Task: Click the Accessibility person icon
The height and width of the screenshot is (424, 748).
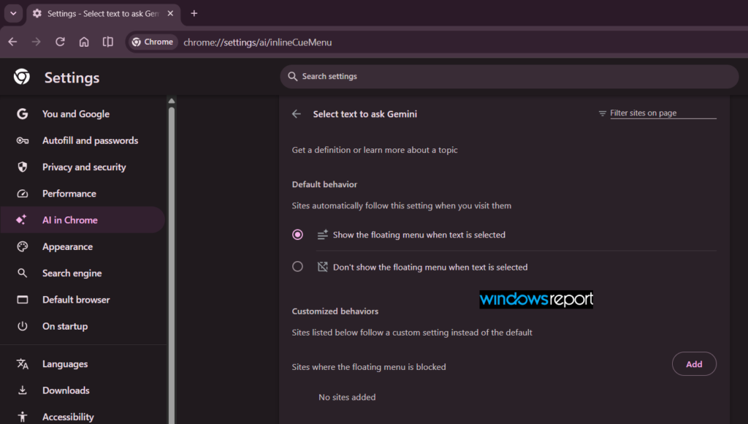Action: [23, 417]
